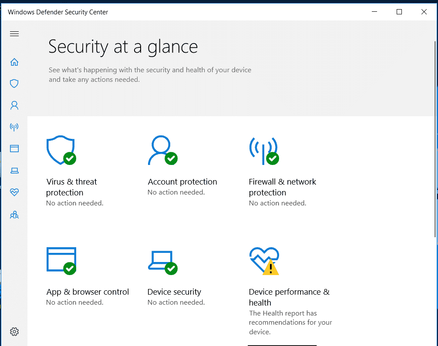This screenshot has width=438, height=346.
Task: Open the Account protection title link
Action: point(182,182)
